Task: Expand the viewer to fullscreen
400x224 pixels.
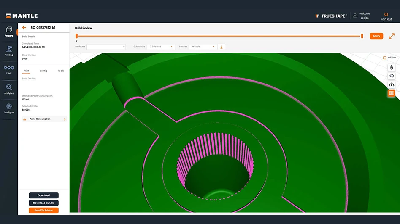Action: tap(392, 36)
